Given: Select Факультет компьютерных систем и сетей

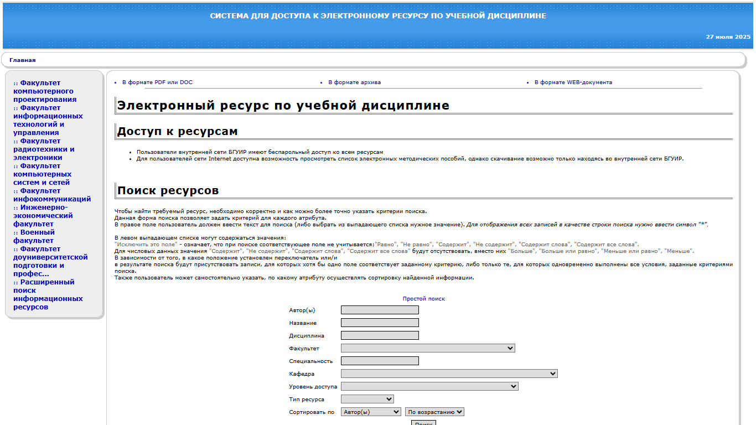Looking at the screenshot, I should (x=43, y=174).
